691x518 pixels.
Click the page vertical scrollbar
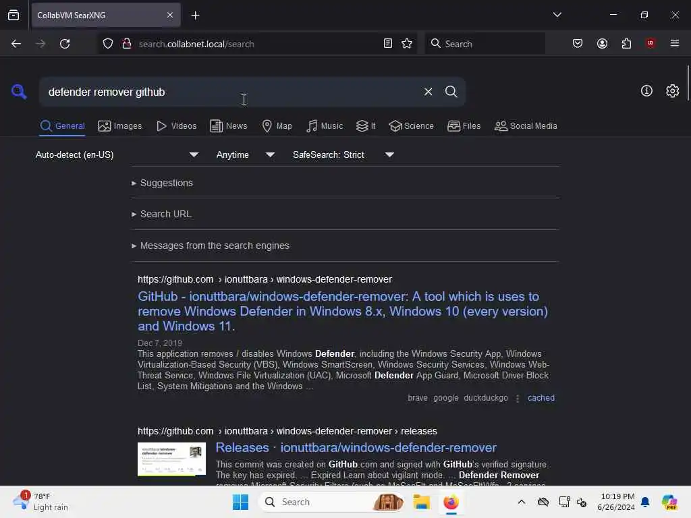coord(688,84)
